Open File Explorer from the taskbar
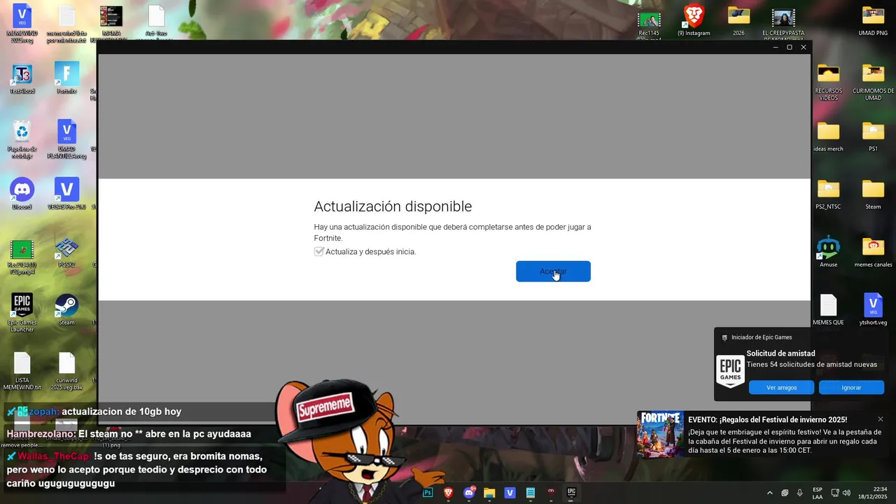The height and width of the screenshot is (504, 896). click(489, 493)
